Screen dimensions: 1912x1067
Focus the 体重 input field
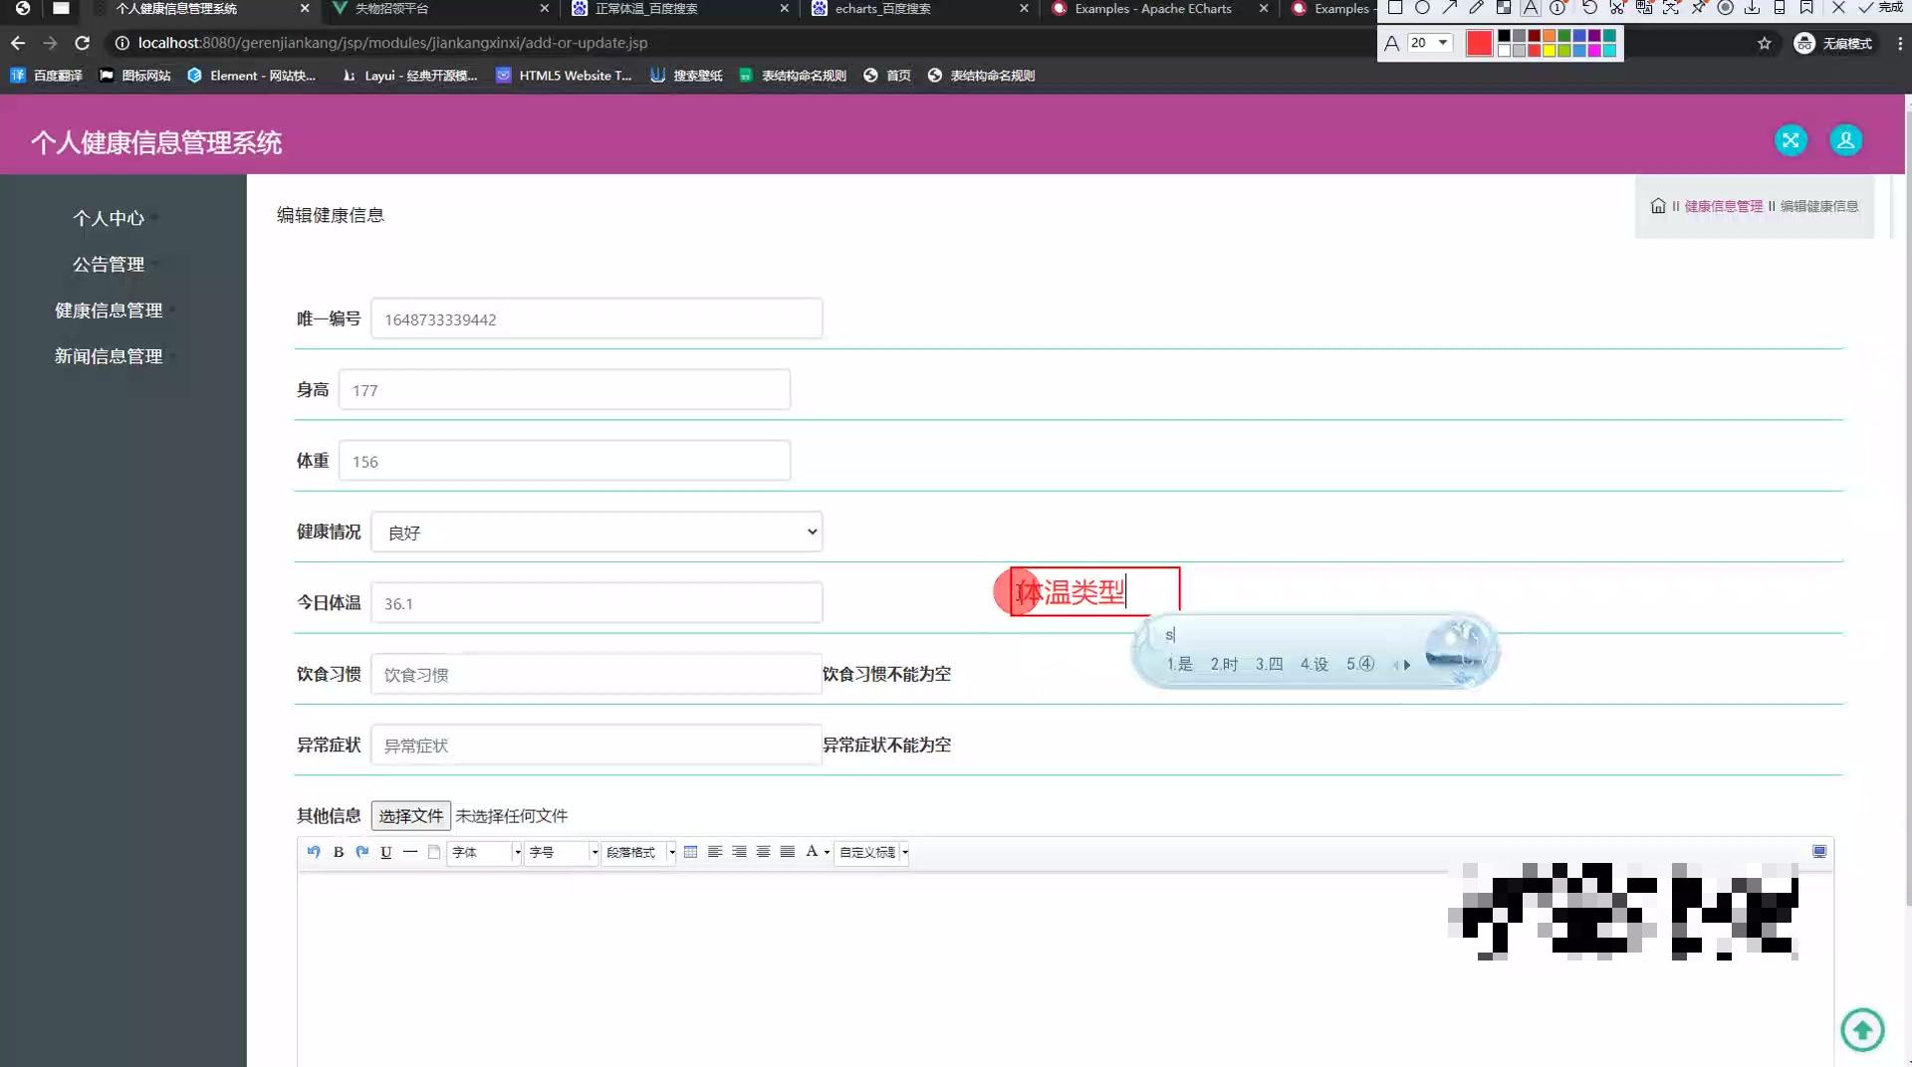pos(565,461)
